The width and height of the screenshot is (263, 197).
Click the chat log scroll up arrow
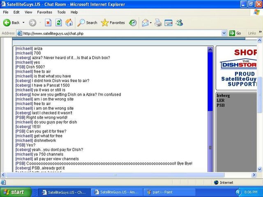coord(210,49)
